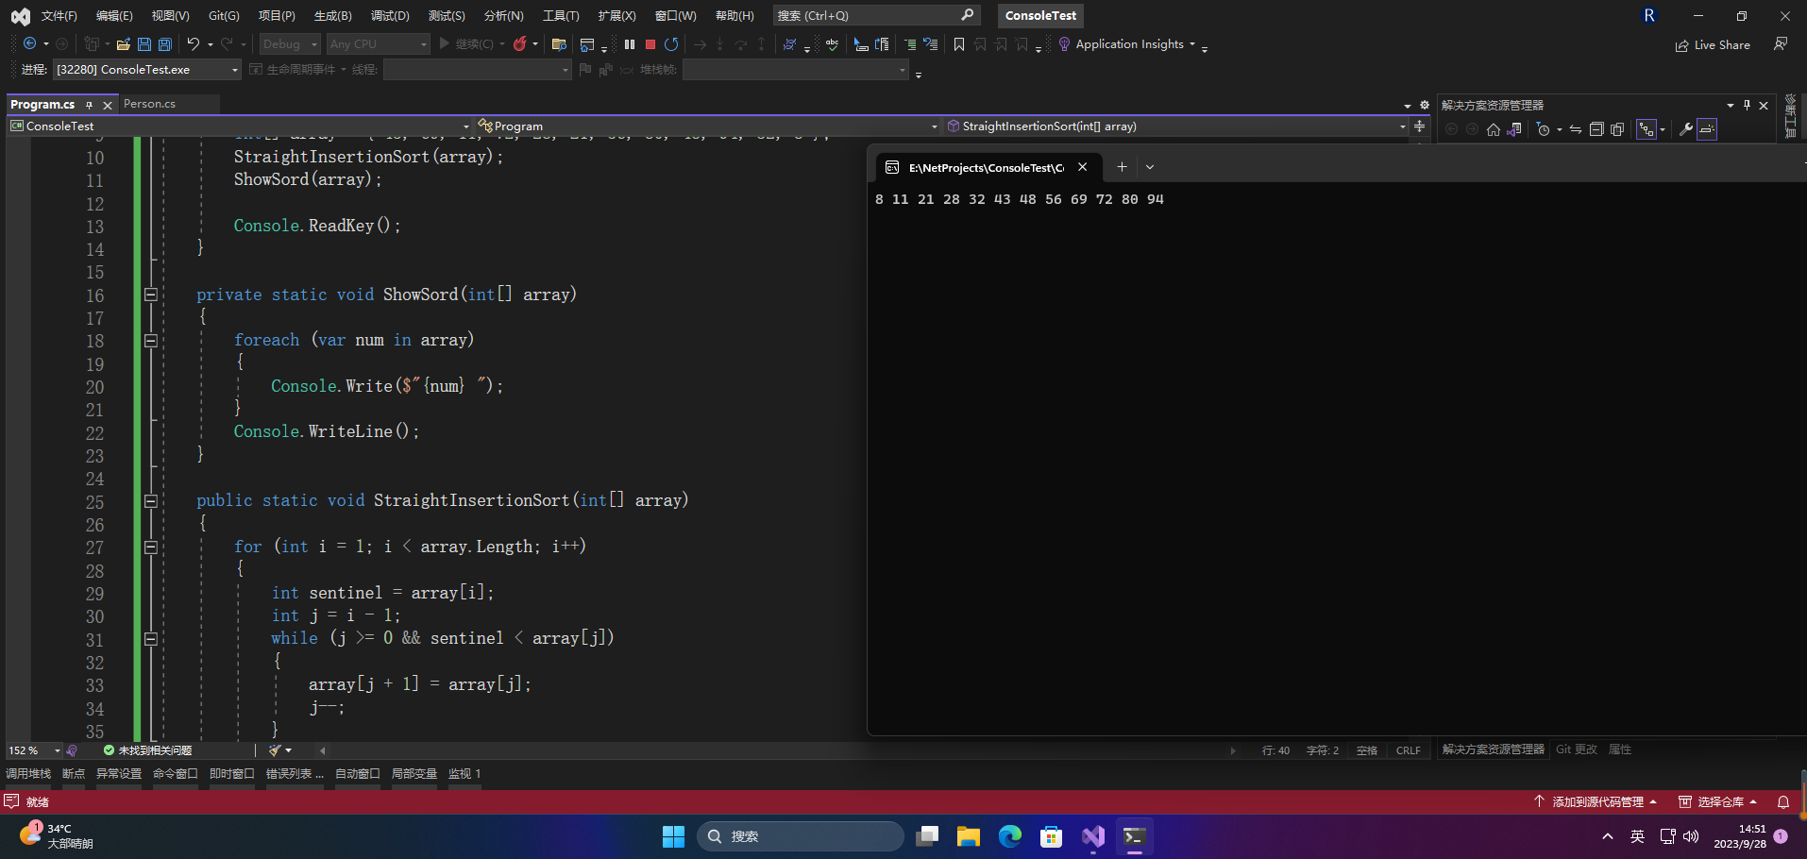Click the Hot Reload flame icon
This screenshot has height=859, width=1807.
point(519,44)
